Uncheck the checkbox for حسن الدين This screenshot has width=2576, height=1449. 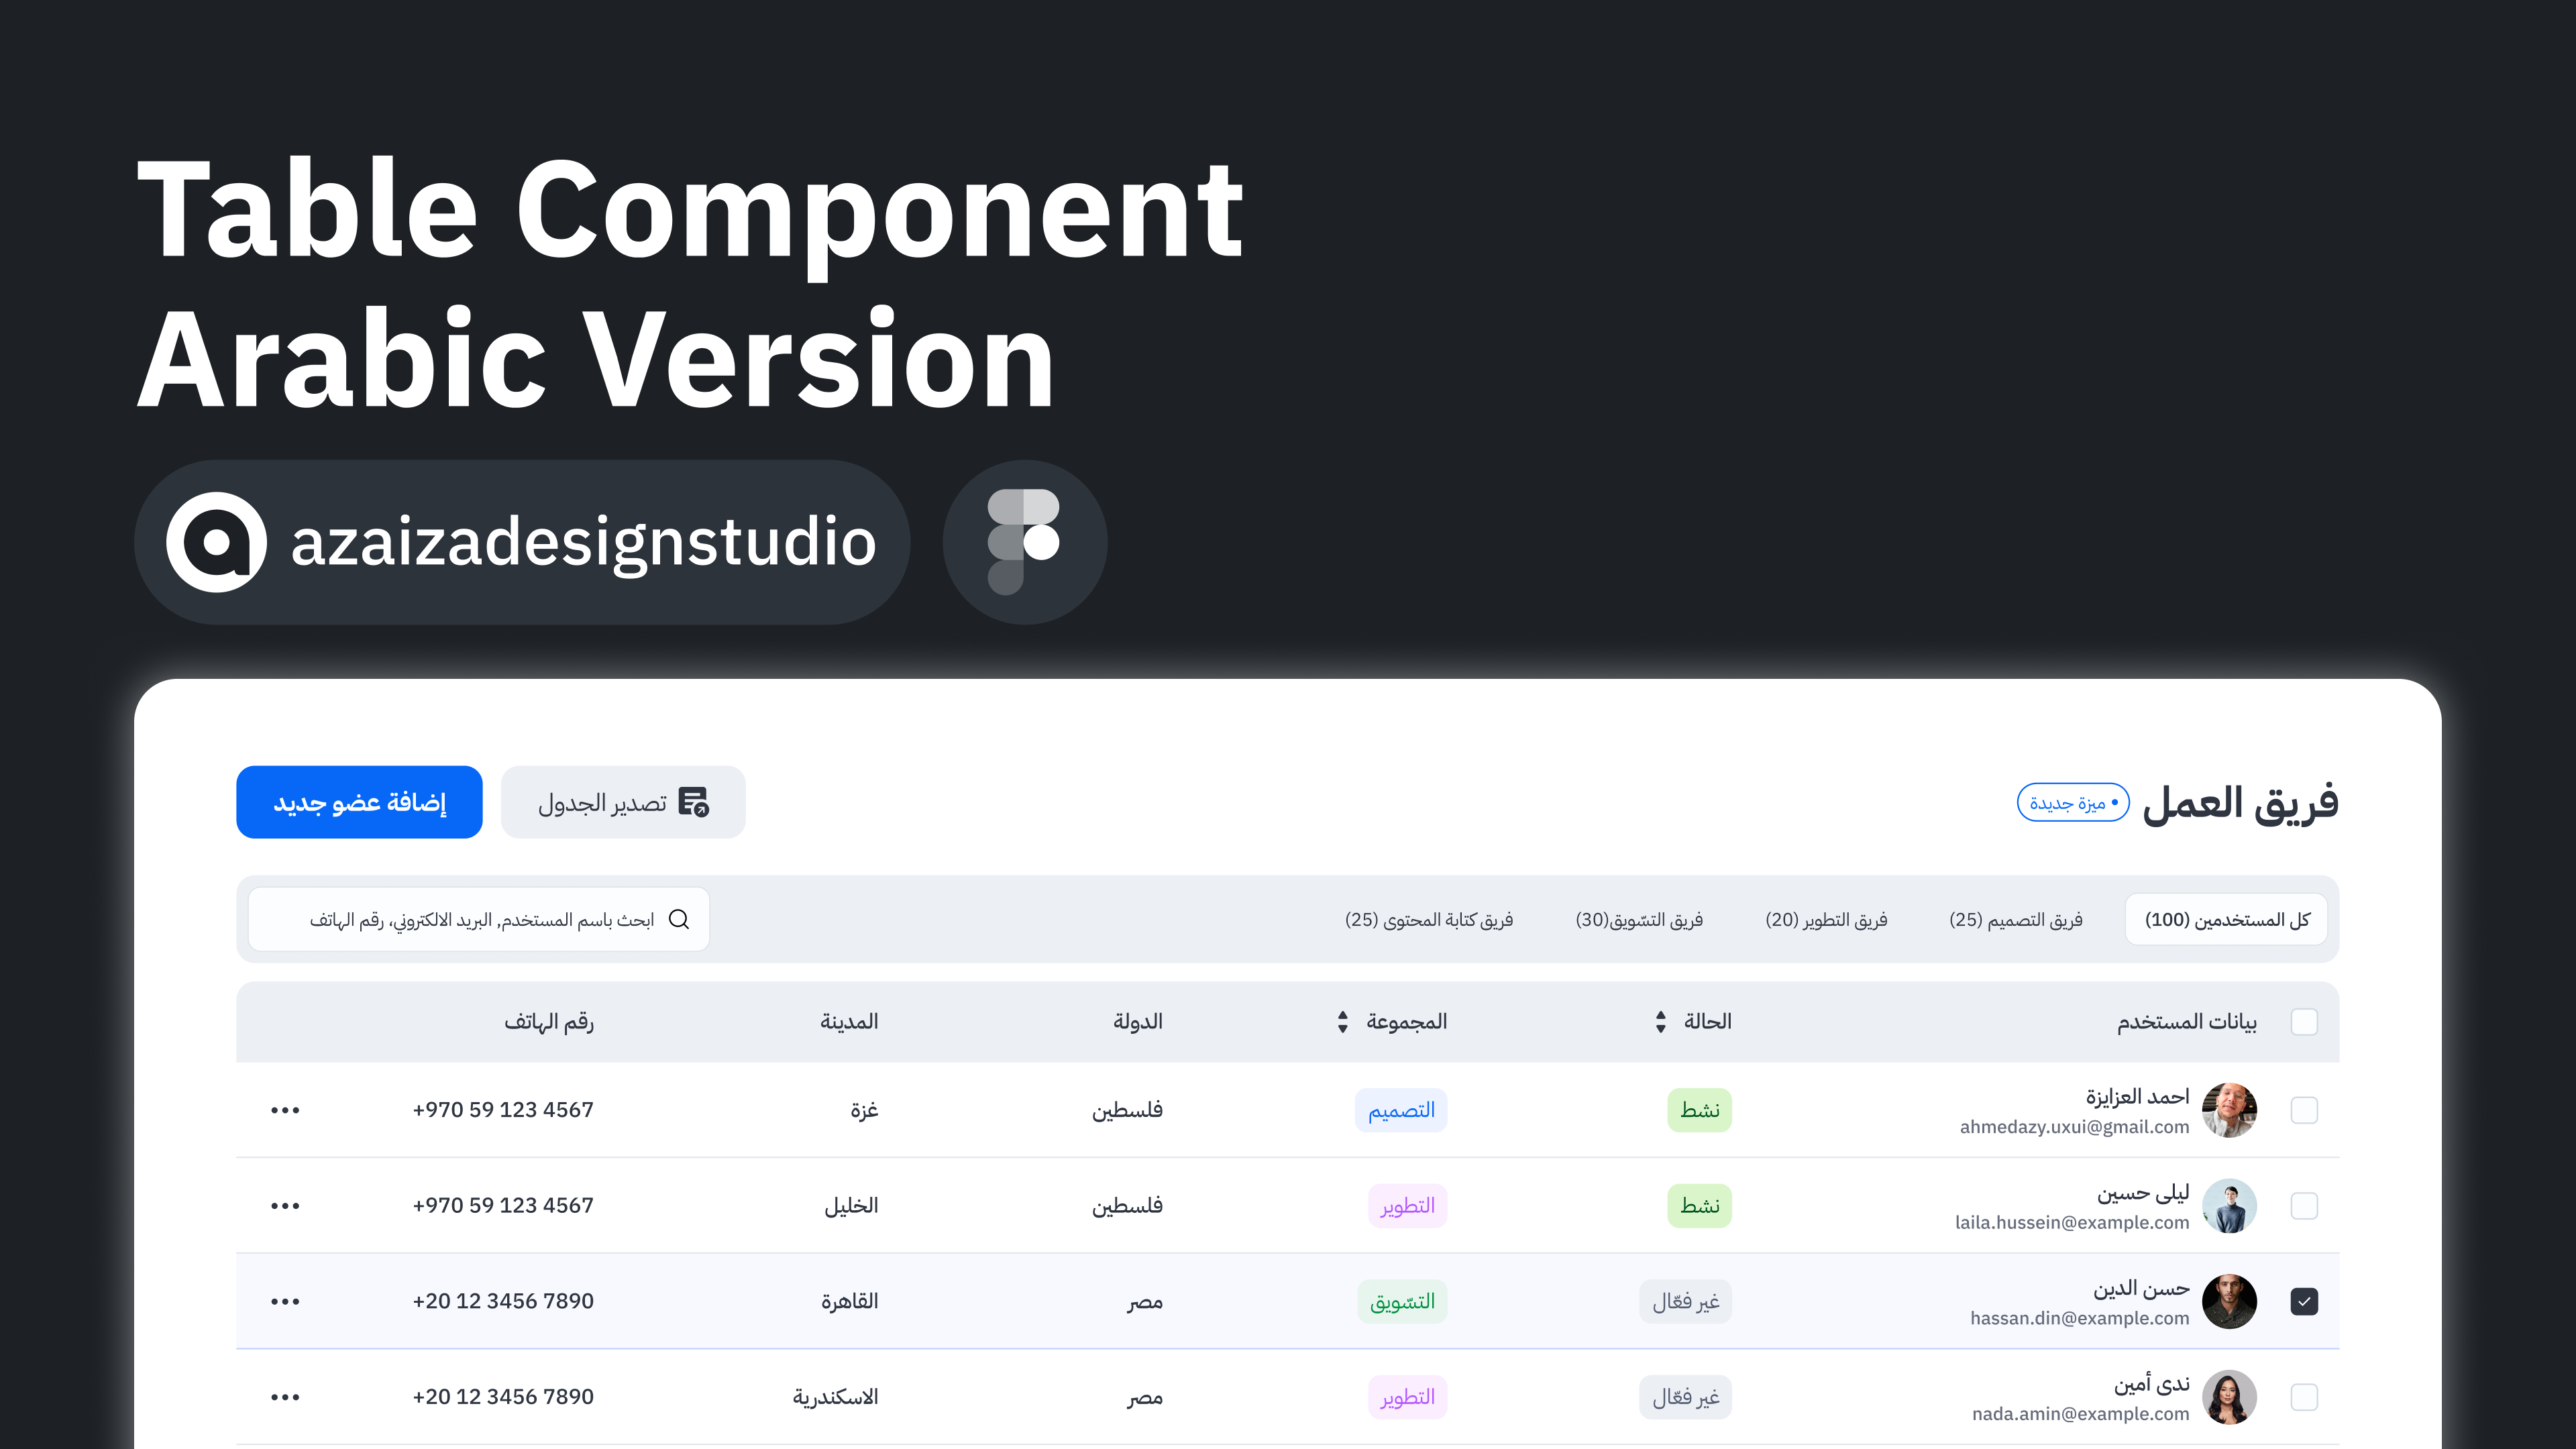(x=2305, y=1301)
